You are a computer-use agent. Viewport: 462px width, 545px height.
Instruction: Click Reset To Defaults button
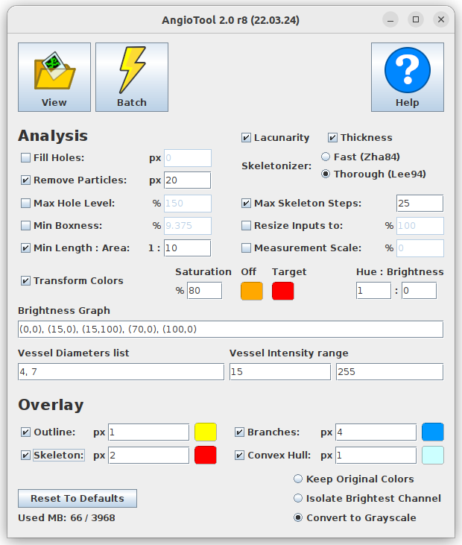[77, 499]
